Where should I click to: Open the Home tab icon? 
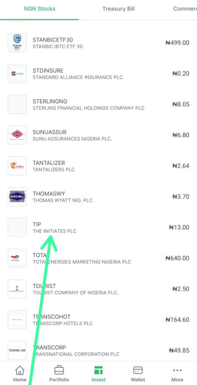[x=20, y=370]
